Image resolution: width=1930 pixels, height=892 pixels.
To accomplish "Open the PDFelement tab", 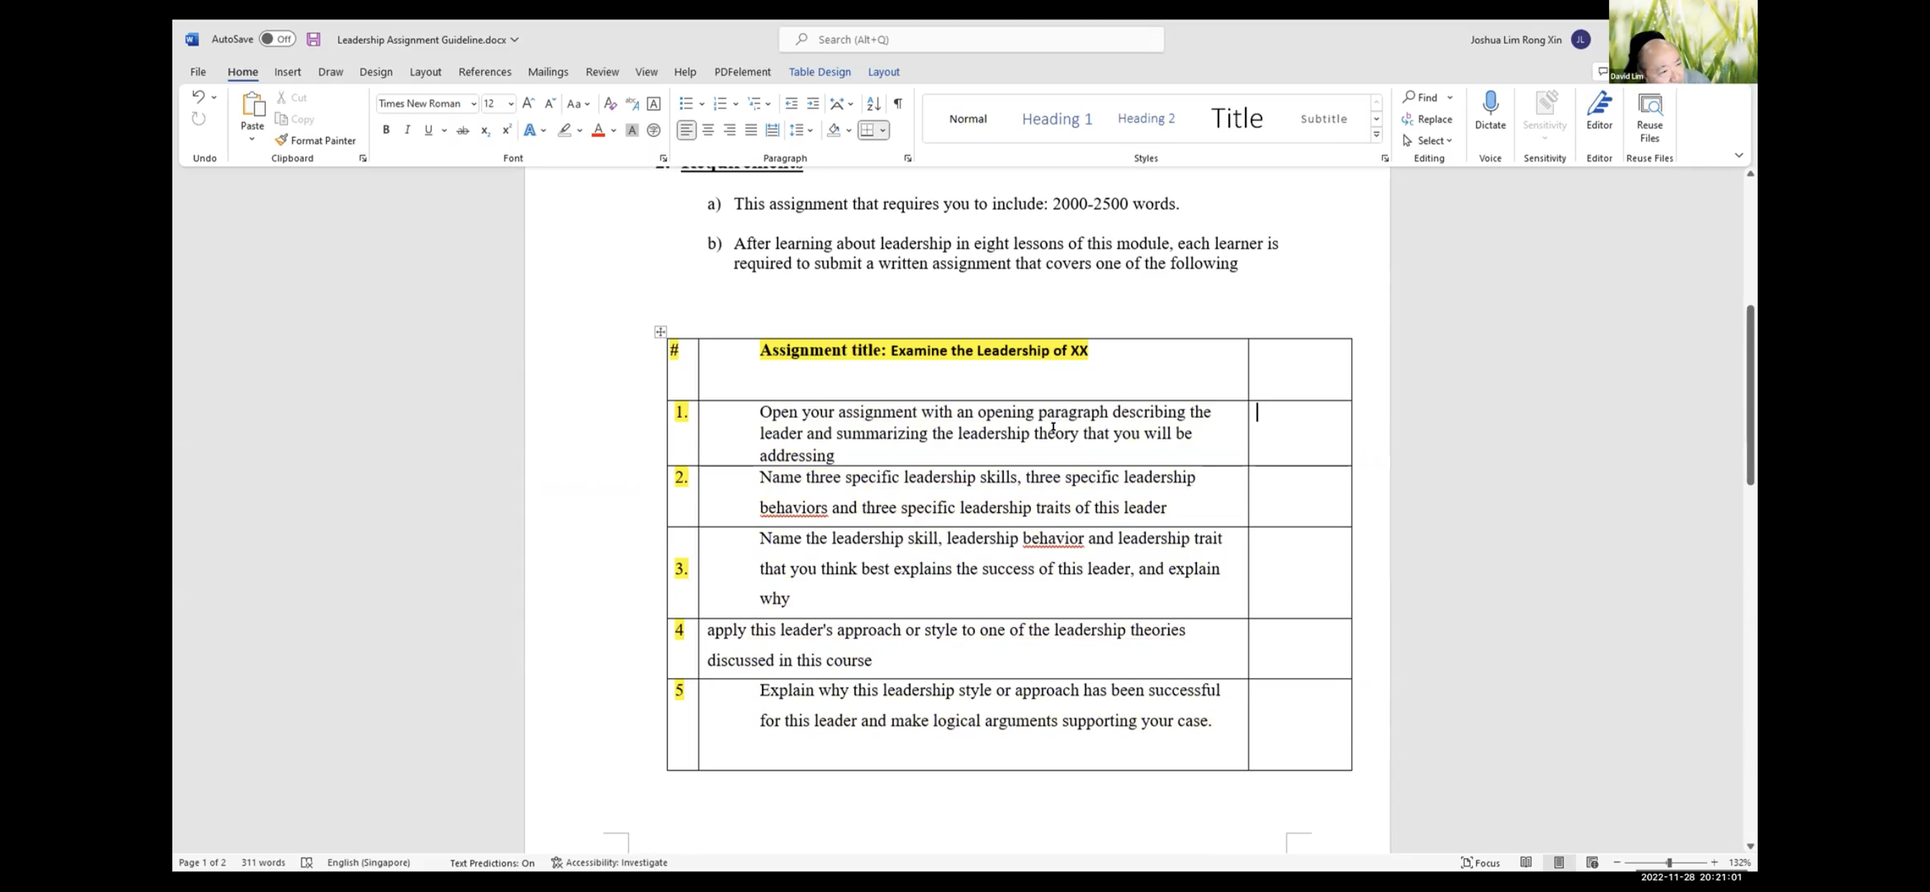I will pyautogui.click(x=742, y=72).
